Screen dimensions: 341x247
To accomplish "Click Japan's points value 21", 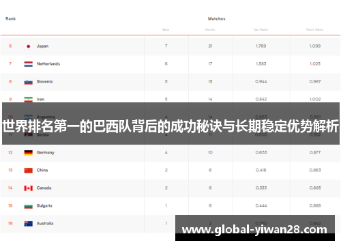I will tap(210, 46).
